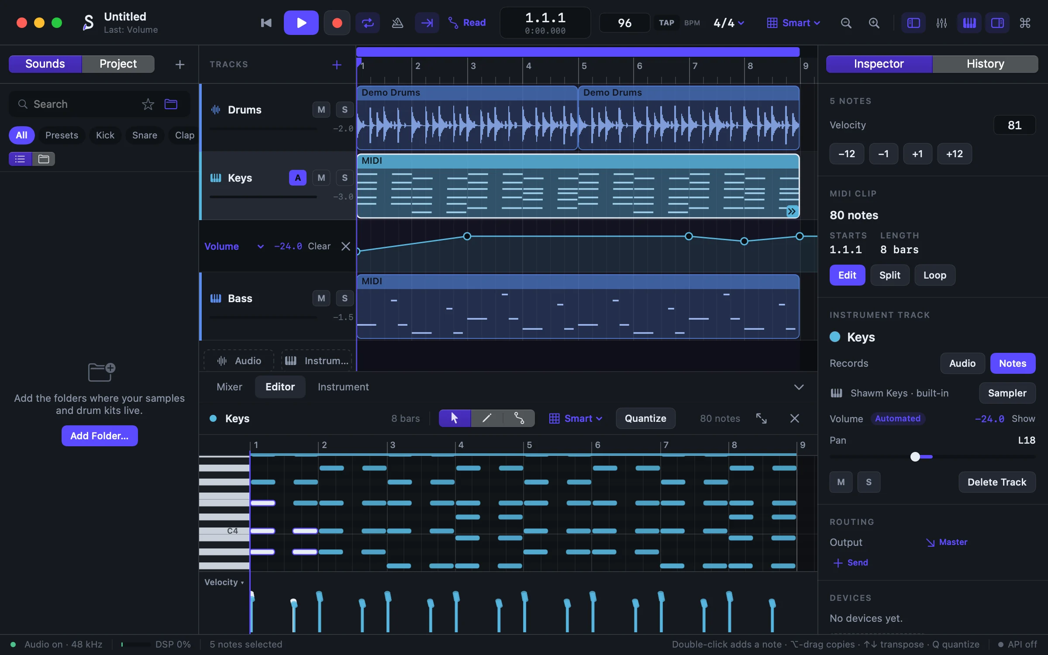Mute the Drums track
Screen dimensions: 1048x655
tap(321, 110)
